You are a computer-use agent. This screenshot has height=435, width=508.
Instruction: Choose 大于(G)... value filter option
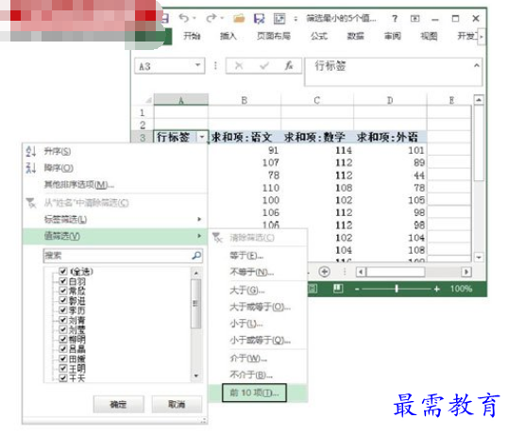247,290
